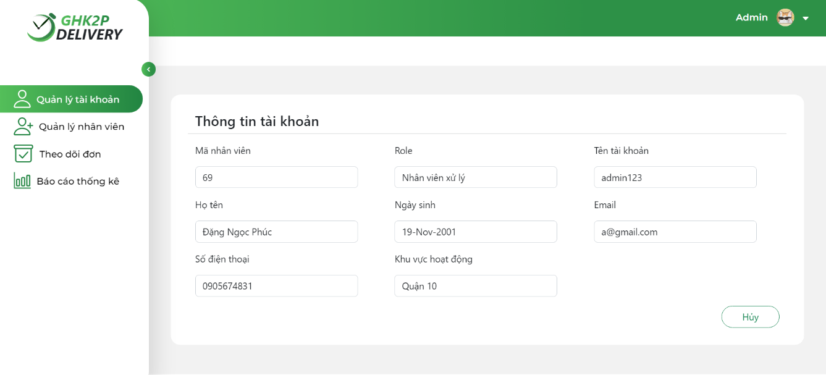Click the Admin username text
Image resolution: width=826 pixels, height=375 pixels.
[751, 17]
